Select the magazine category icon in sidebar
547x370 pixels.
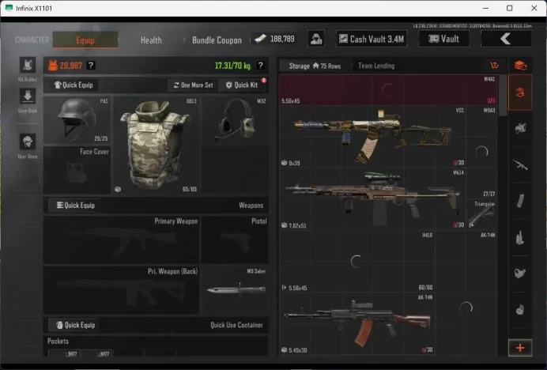(520, 201)
